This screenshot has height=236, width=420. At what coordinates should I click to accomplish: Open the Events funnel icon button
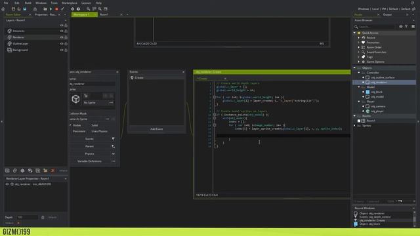pos(113,139)
